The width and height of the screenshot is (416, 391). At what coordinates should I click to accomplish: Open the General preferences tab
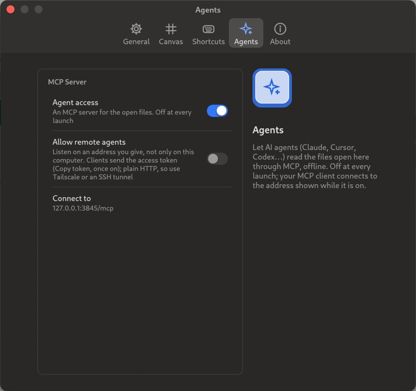pyautogui.click(x=136, y=34)
